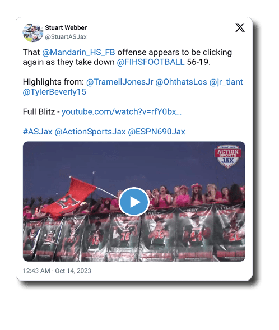Viewport: 279px width, 330px height.
Task: Follow the youtube.com Full Blitz link
Action: click(x=122, y=111)
